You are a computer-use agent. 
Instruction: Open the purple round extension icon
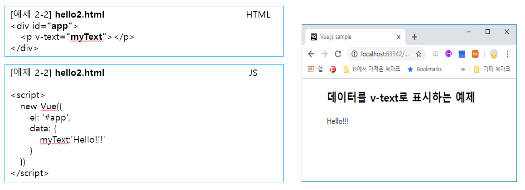[448, 54]
